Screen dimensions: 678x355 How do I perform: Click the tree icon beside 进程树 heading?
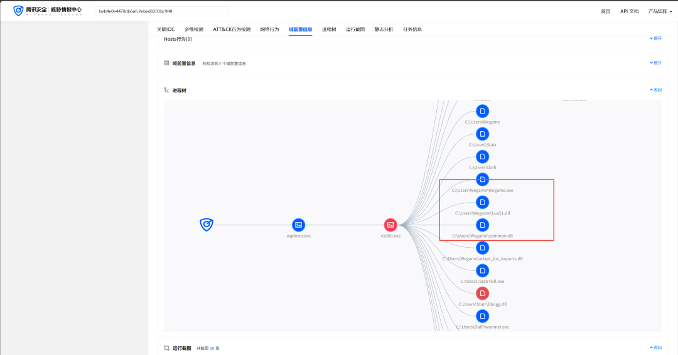166,90
